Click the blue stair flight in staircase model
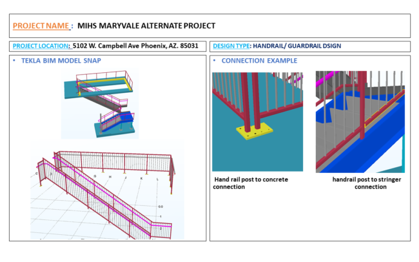 [x=122, y=119]
